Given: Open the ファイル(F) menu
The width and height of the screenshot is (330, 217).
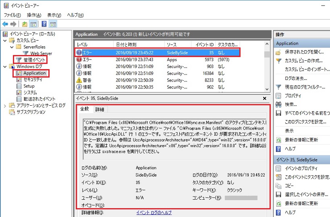Looking at the screenshot, I should coord(12,15).
